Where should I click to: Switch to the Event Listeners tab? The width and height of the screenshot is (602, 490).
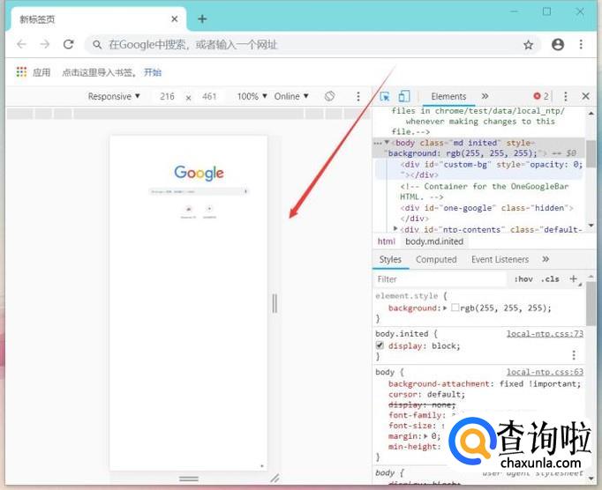click(500, 260)
